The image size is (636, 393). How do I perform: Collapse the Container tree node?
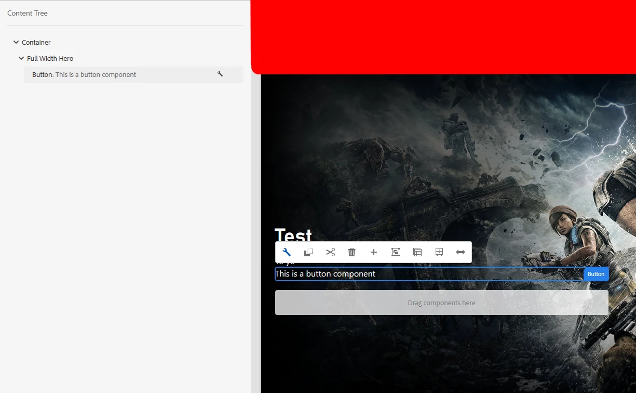(16, 42)
